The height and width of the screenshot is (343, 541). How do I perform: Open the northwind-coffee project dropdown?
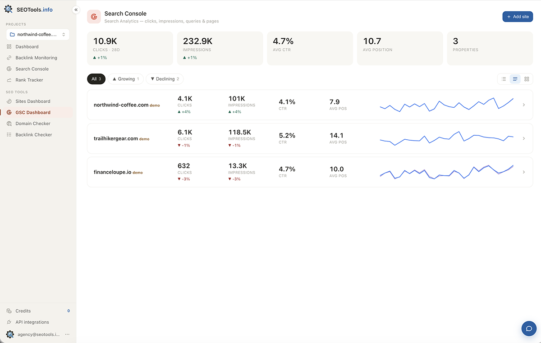click(x=38, y=34)
